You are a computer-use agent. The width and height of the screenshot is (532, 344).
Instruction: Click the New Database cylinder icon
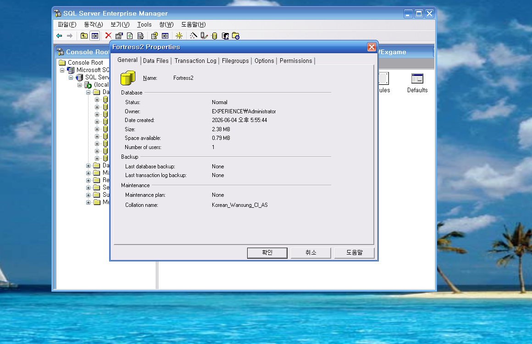click(215, 36)
